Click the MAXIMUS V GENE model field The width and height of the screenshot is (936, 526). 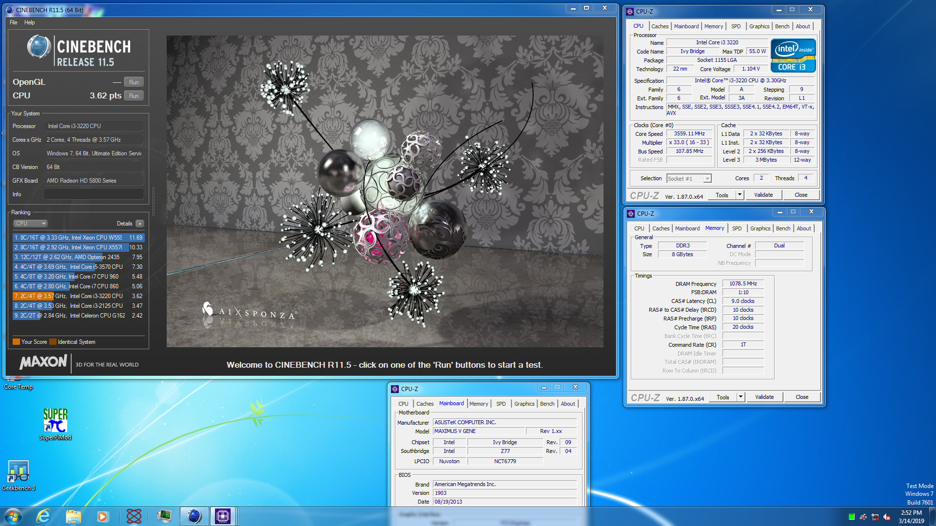[479, 431]
